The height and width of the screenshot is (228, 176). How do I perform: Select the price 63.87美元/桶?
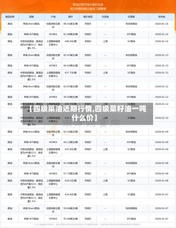[71, 86]
